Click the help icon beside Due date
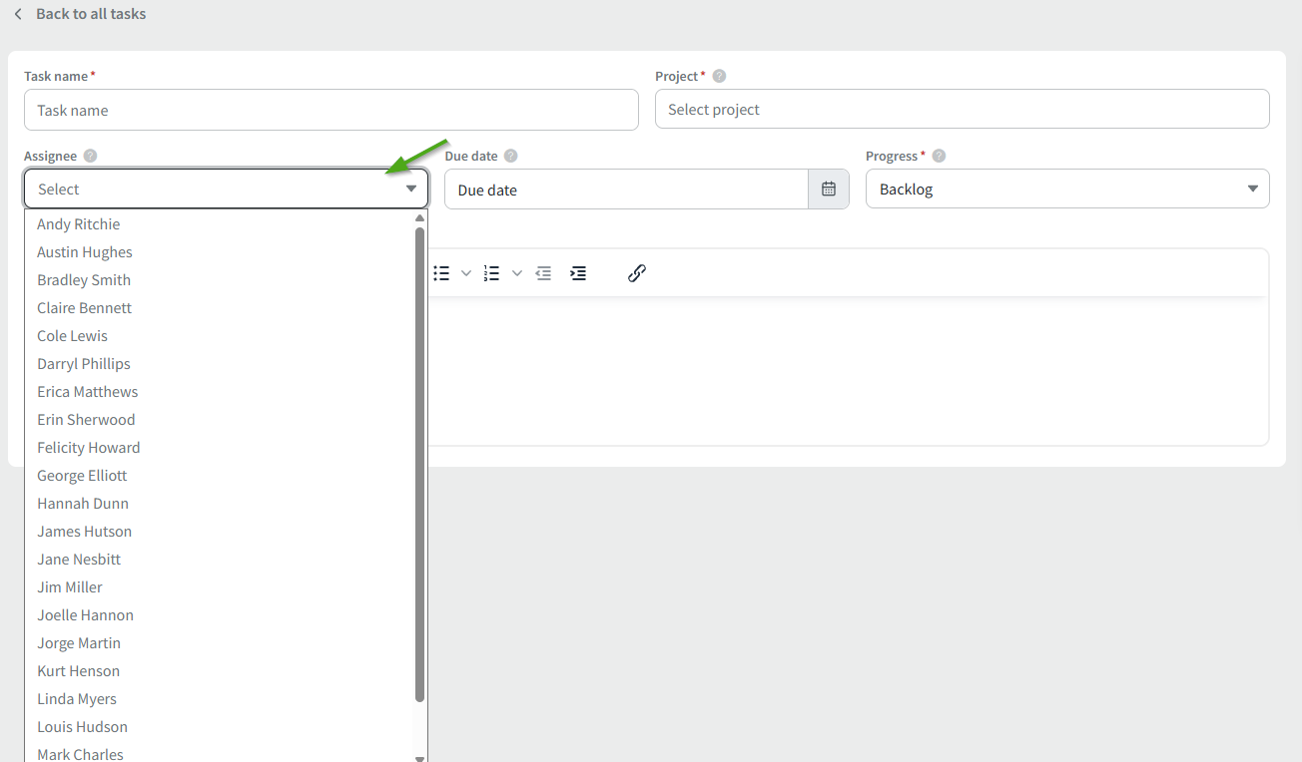The width and height of the screenshot is (1302, 762). (511, 156)
